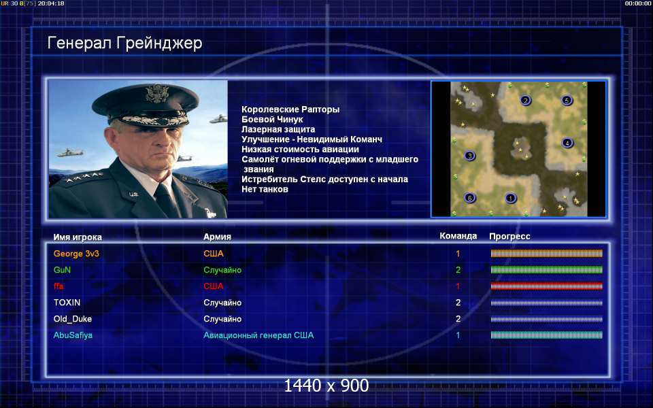Click the title "Генерал Грейнджер"
Image resolution: width=653 pixels, height=408 pixels.
coord(125,43)
